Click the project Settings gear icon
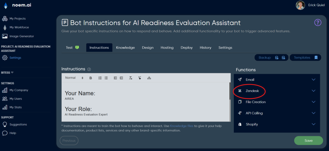 coord(5,58)
